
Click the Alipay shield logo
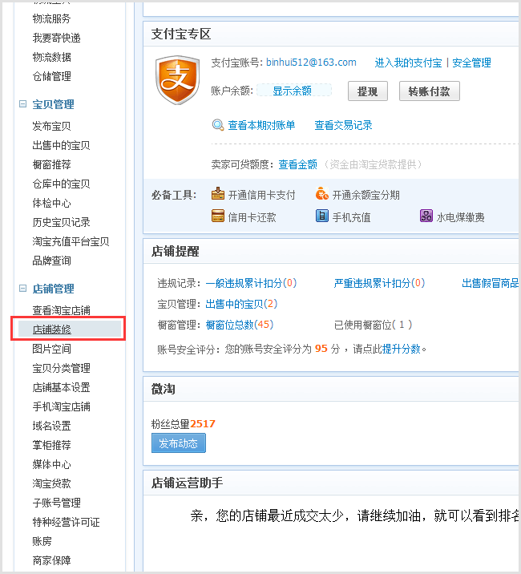point(178,80)
